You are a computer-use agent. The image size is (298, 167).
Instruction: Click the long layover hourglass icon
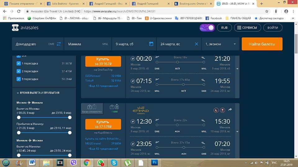[x=223, y=110]
